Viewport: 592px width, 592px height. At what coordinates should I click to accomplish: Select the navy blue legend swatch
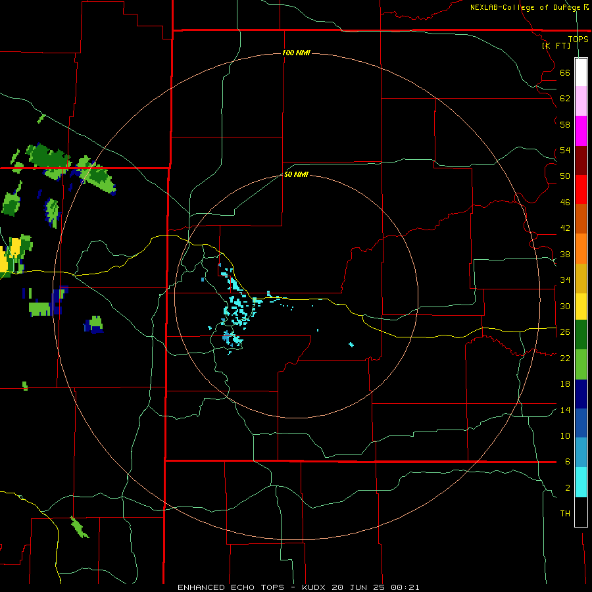[x=581, y=394]
